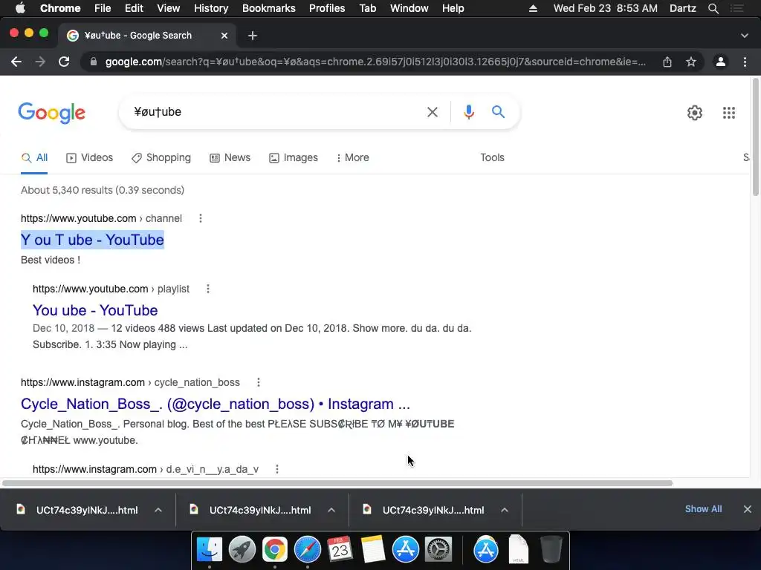Open Chrome's three-dot customize menu
761x570 pixels.
coord(745,62)
